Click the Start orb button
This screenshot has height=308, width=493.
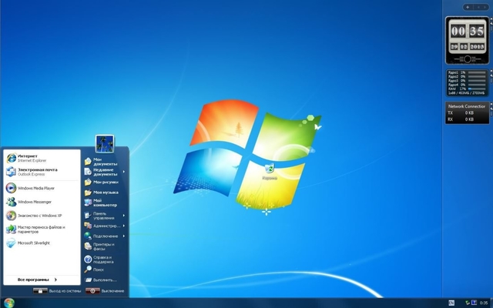point(9,303)
